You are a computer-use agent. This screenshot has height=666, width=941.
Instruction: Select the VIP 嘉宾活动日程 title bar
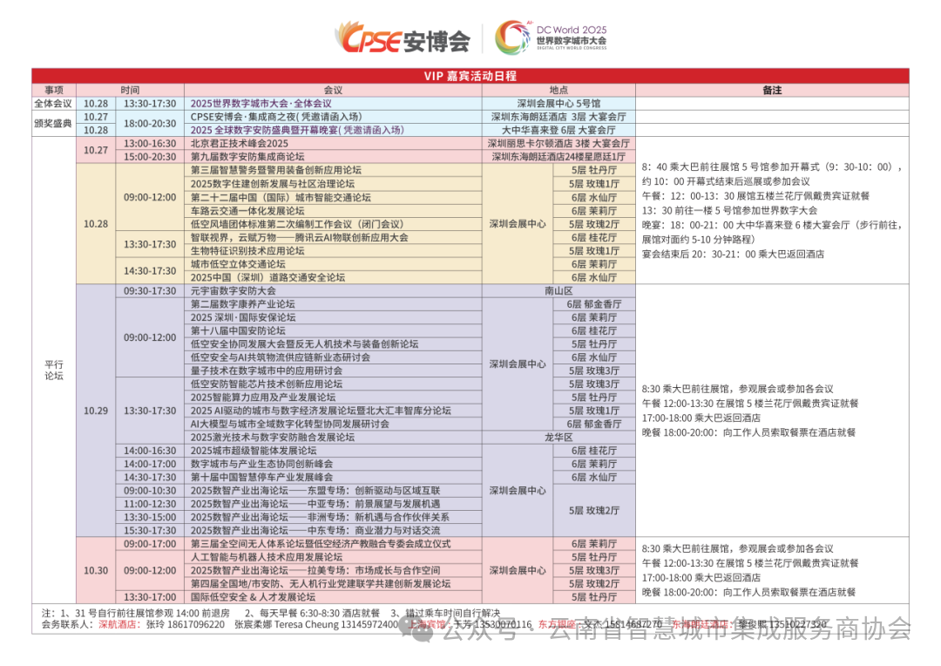click(x=470, y=76)
